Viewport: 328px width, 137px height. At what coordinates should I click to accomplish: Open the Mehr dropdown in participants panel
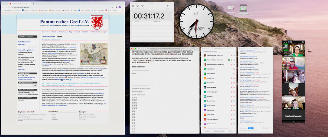click(230, 131)
